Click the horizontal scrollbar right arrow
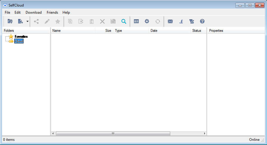This screenshot has height=145, width=267. point(204,133)
